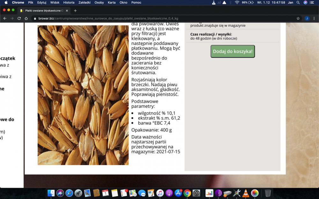This screenshot has height=199, width=319.
Task: Expand the Wi-Fi status menu
Action: click(x=237, y=3)
